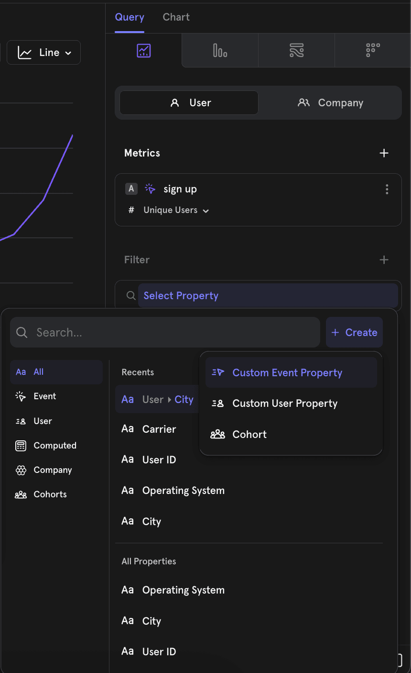
Task: Open the flows visualization icon
Action: coord(296,50)
